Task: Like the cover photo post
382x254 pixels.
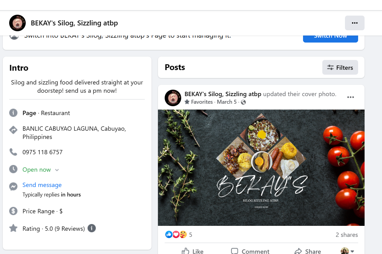Action: point(193,251)
